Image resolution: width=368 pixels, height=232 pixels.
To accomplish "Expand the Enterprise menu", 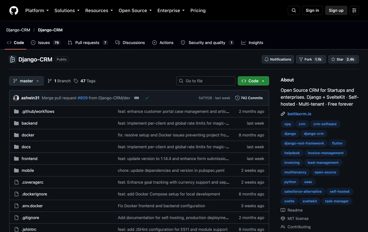I will pyautogui.click(x=171, y=10).
